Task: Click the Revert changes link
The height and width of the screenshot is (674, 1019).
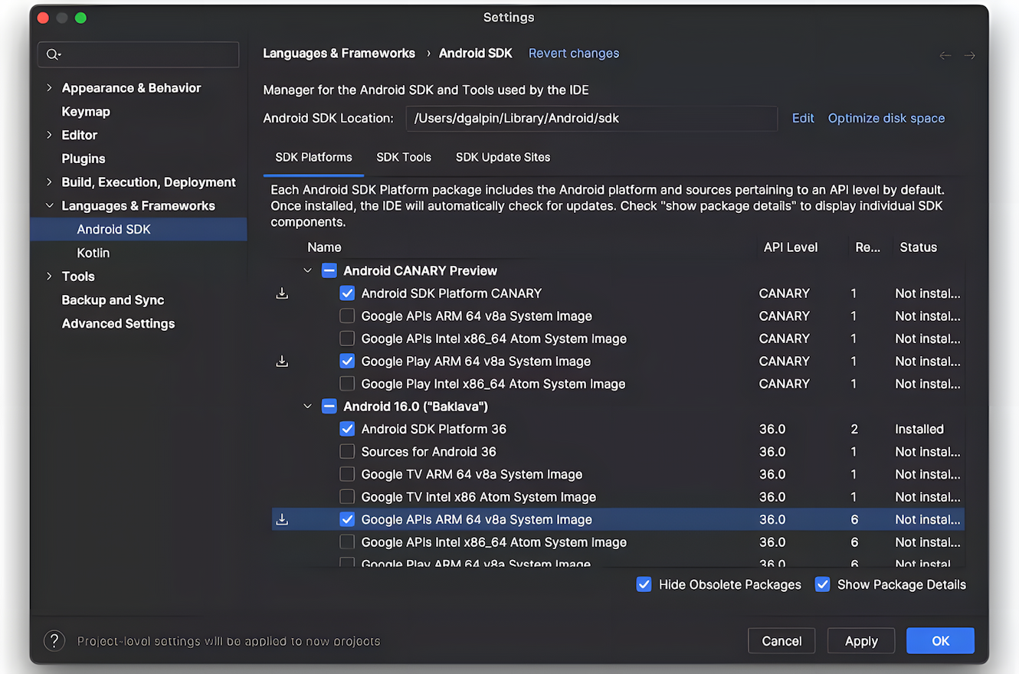Action: pos(574,54)
